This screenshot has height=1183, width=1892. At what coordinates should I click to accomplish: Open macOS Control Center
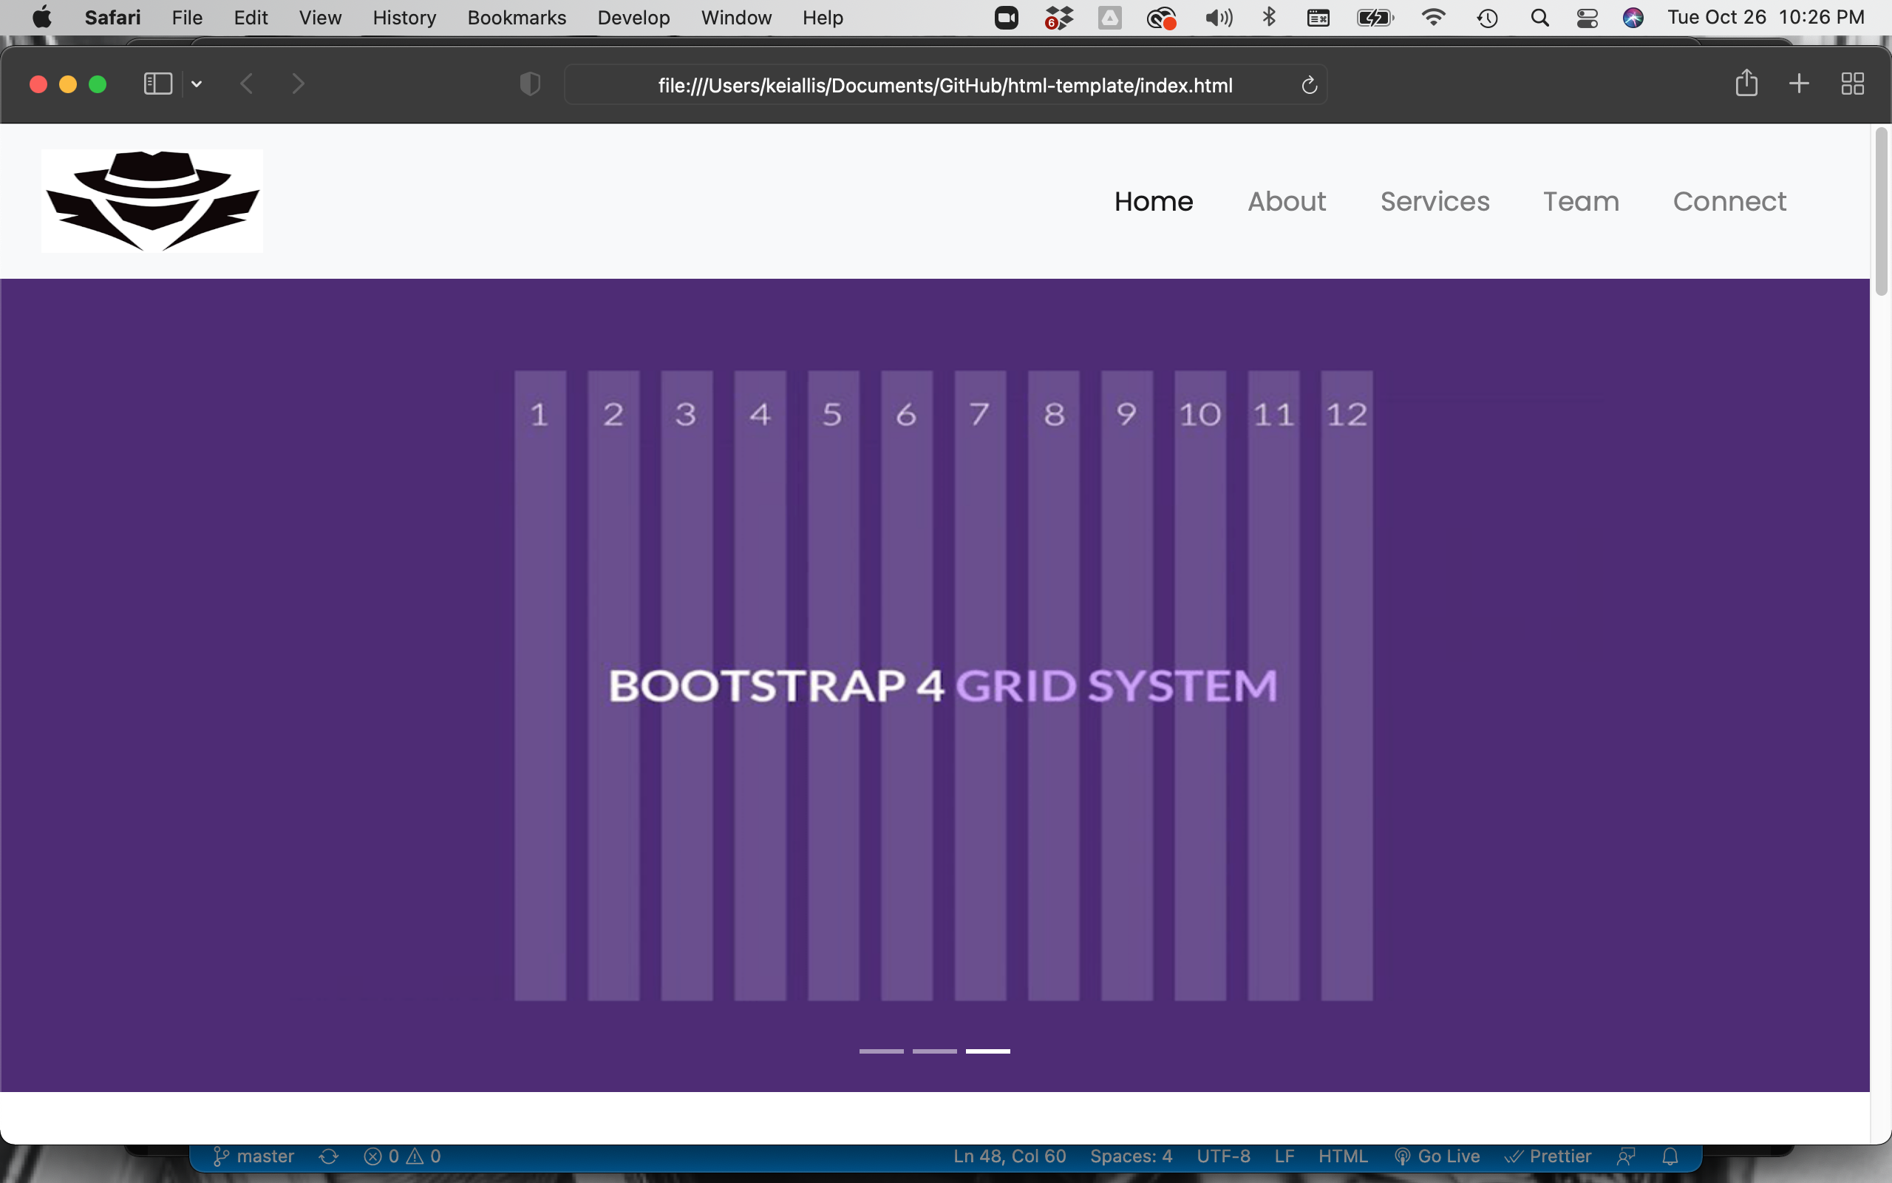(1586, 17)
